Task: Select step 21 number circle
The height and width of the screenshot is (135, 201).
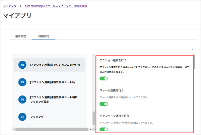Action: [x=22, y=117]
